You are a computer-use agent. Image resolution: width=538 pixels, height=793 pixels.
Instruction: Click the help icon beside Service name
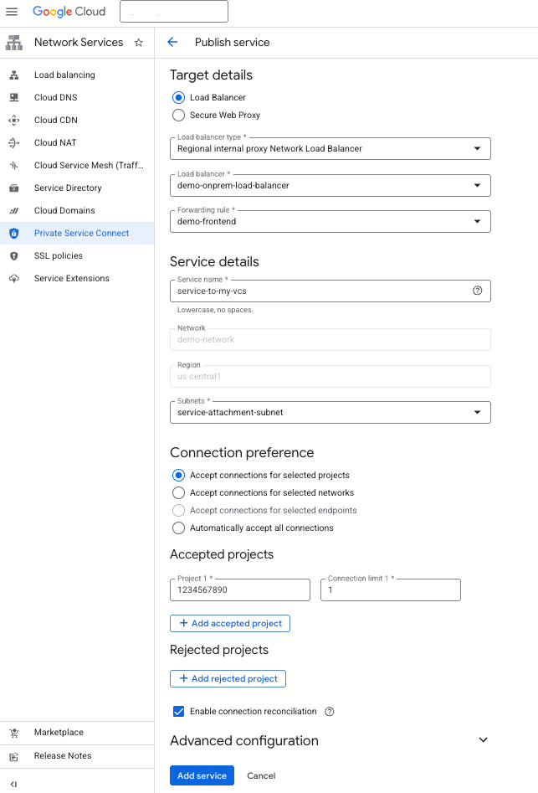(x=477, y=291)
